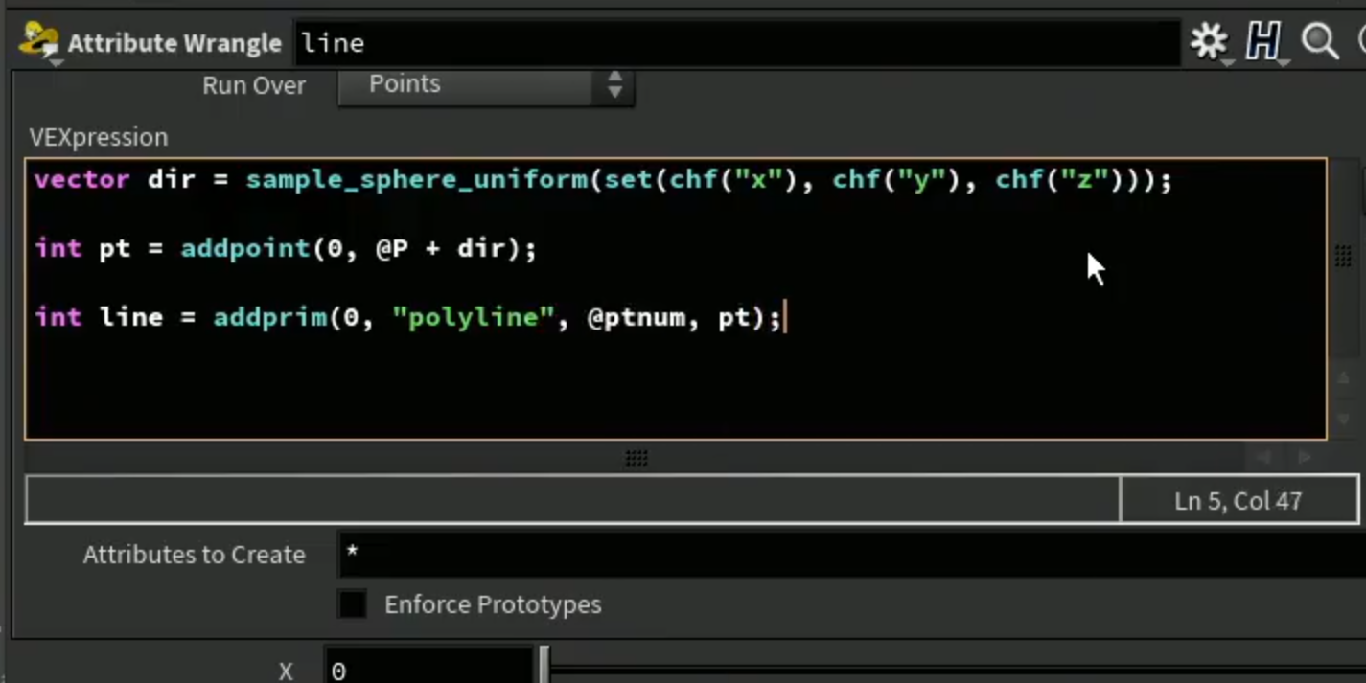Click the Ln 5, Col 47 position indicator

tap(1239, 500)
